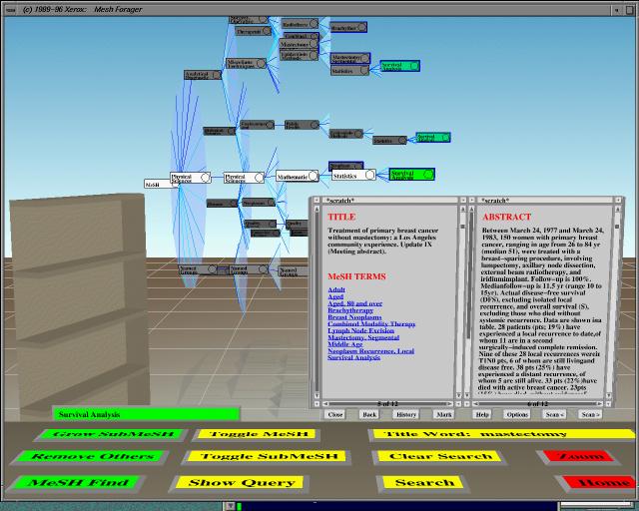Expand circle on Physical Sciences node nearest MeSH
This screenshot has width=639, height=511.
[205, 178]
